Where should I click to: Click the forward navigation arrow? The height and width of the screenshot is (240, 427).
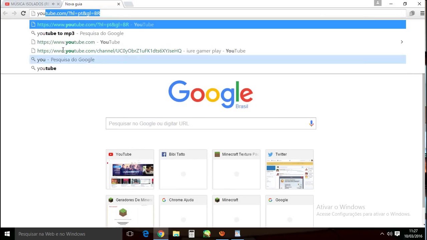click(x=14, y=13)
